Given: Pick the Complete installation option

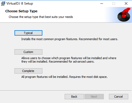Looking at the screenshot, I should pos(28,71).
